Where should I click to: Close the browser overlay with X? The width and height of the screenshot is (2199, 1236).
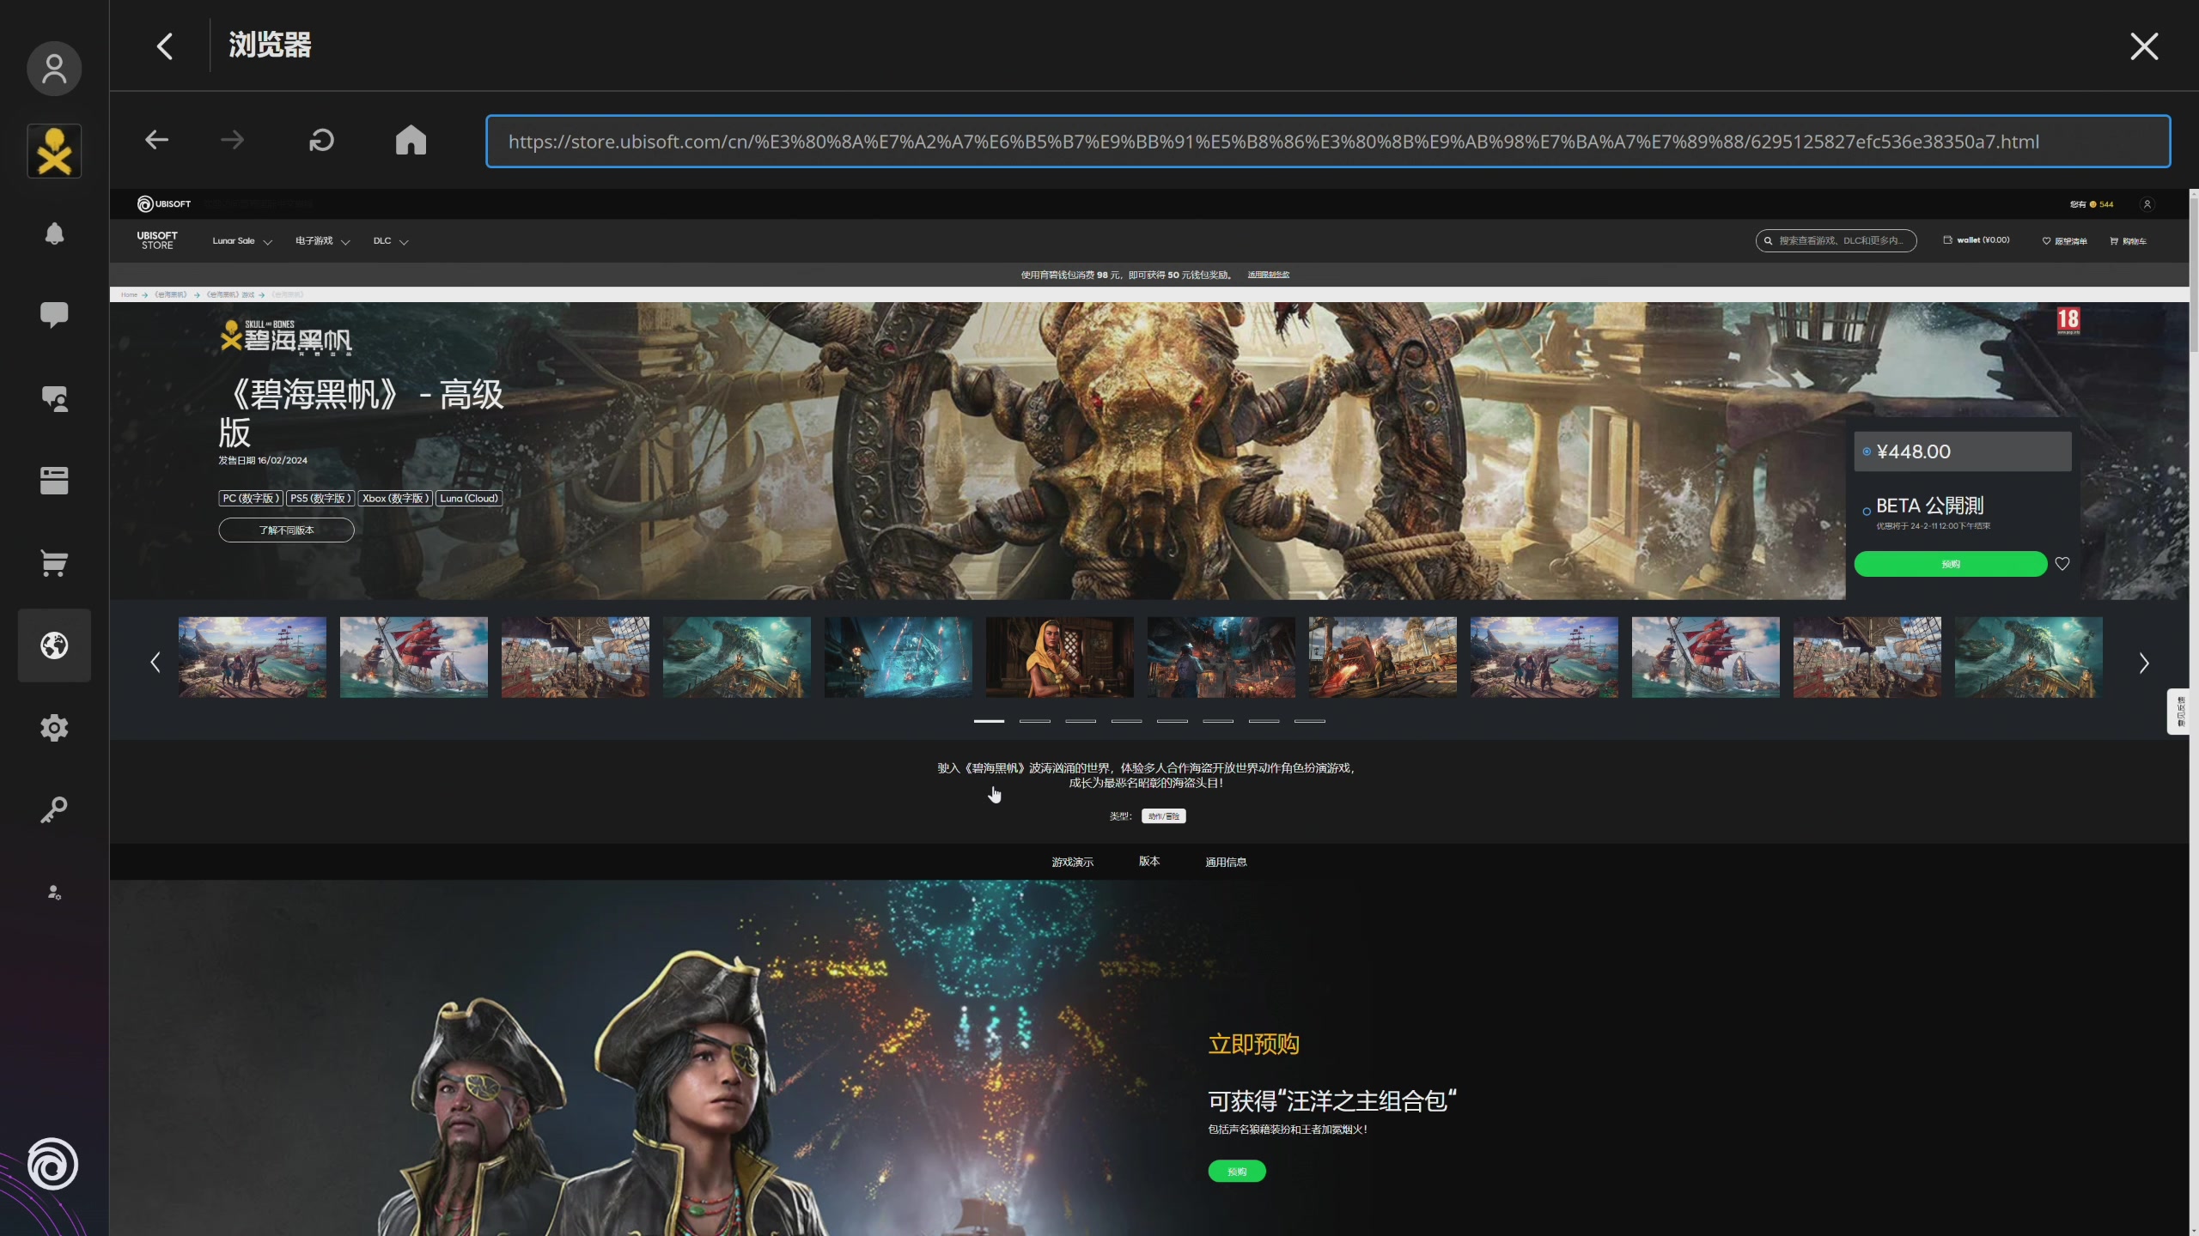point(2145,46)
